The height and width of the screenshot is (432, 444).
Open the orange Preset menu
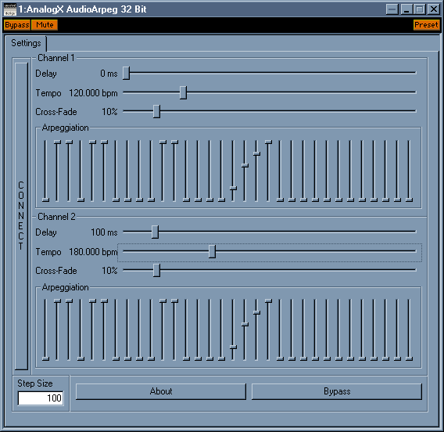(426, 25)
